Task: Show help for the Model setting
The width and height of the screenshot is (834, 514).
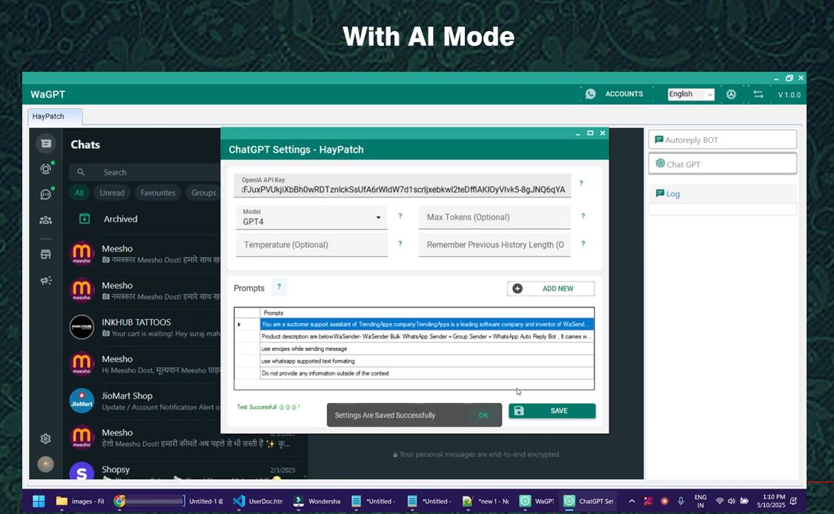Action: coord(400,216)
